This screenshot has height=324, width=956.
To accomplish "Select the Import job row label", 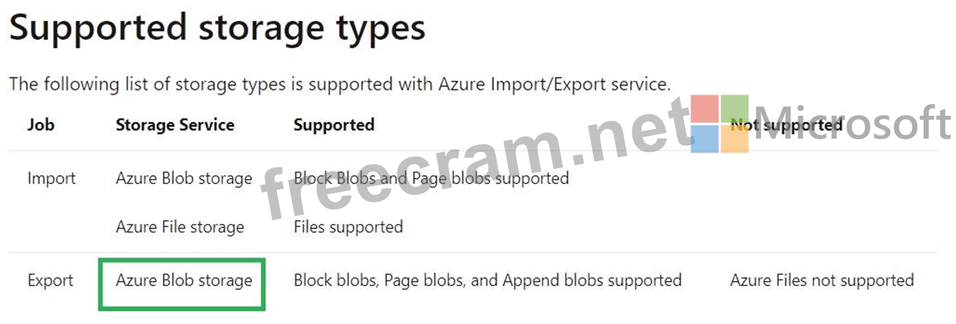I will click(x=52, y=179).
